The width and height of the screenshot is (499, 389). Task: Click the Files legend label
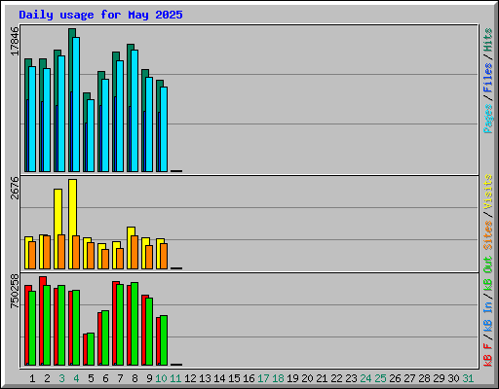tap(488, 77)
